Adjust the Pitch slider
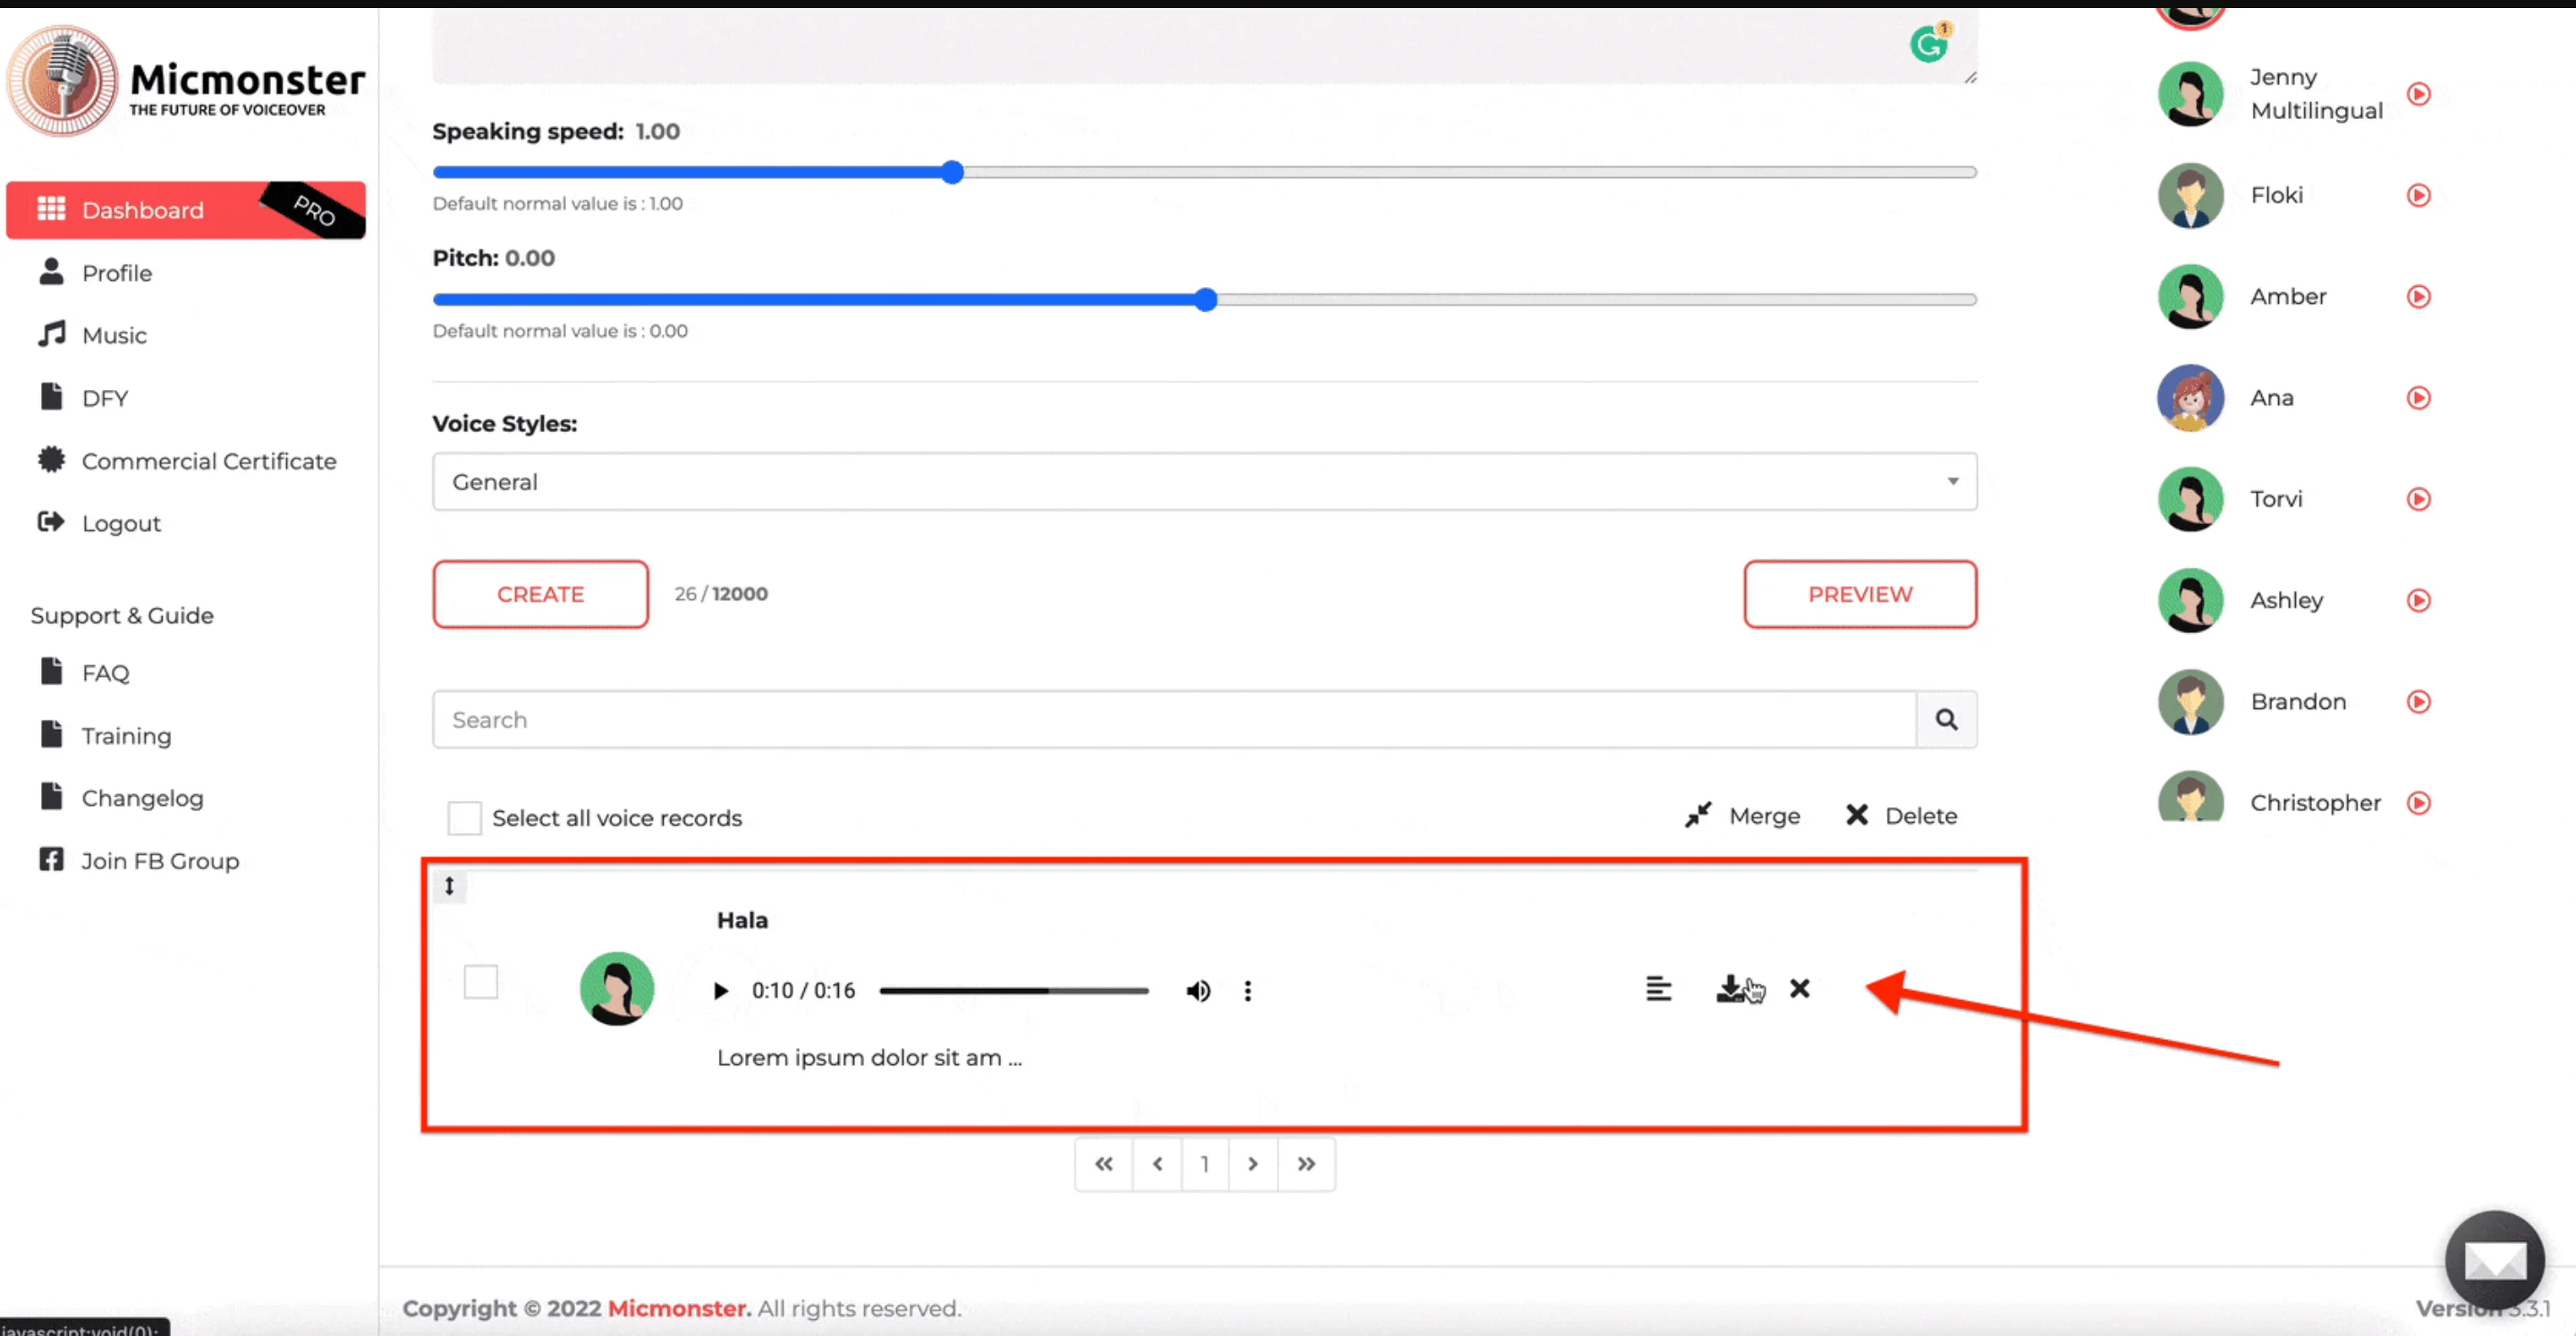 coord(1204,299)
